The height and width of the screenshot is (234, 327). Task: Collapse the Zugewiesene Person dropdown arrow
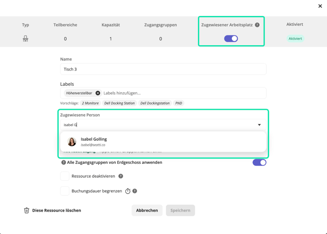click(x=259, y=125)
